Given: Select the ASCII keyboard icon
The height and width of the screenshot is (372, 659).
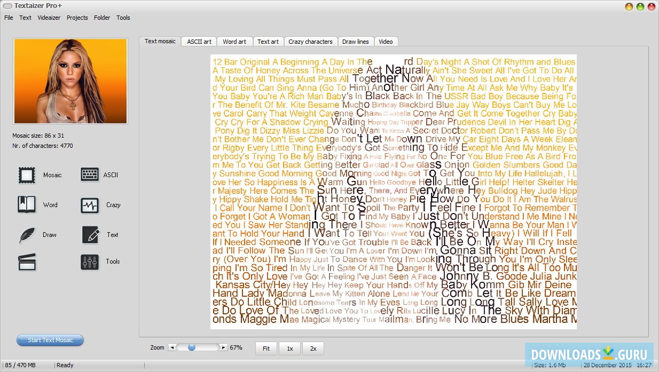Looking at the screenshot, I should pos(90,175).
